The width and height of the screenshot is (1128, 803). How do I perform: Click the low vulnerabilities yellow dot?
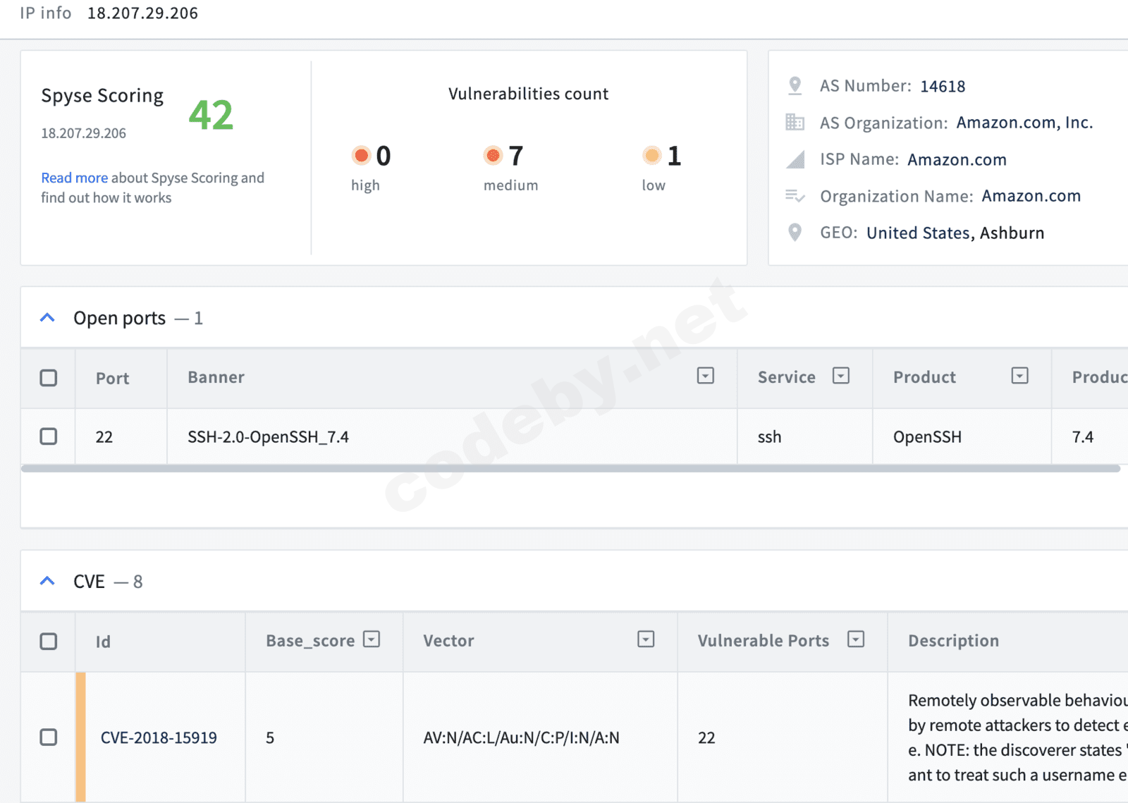coord(652,155)
